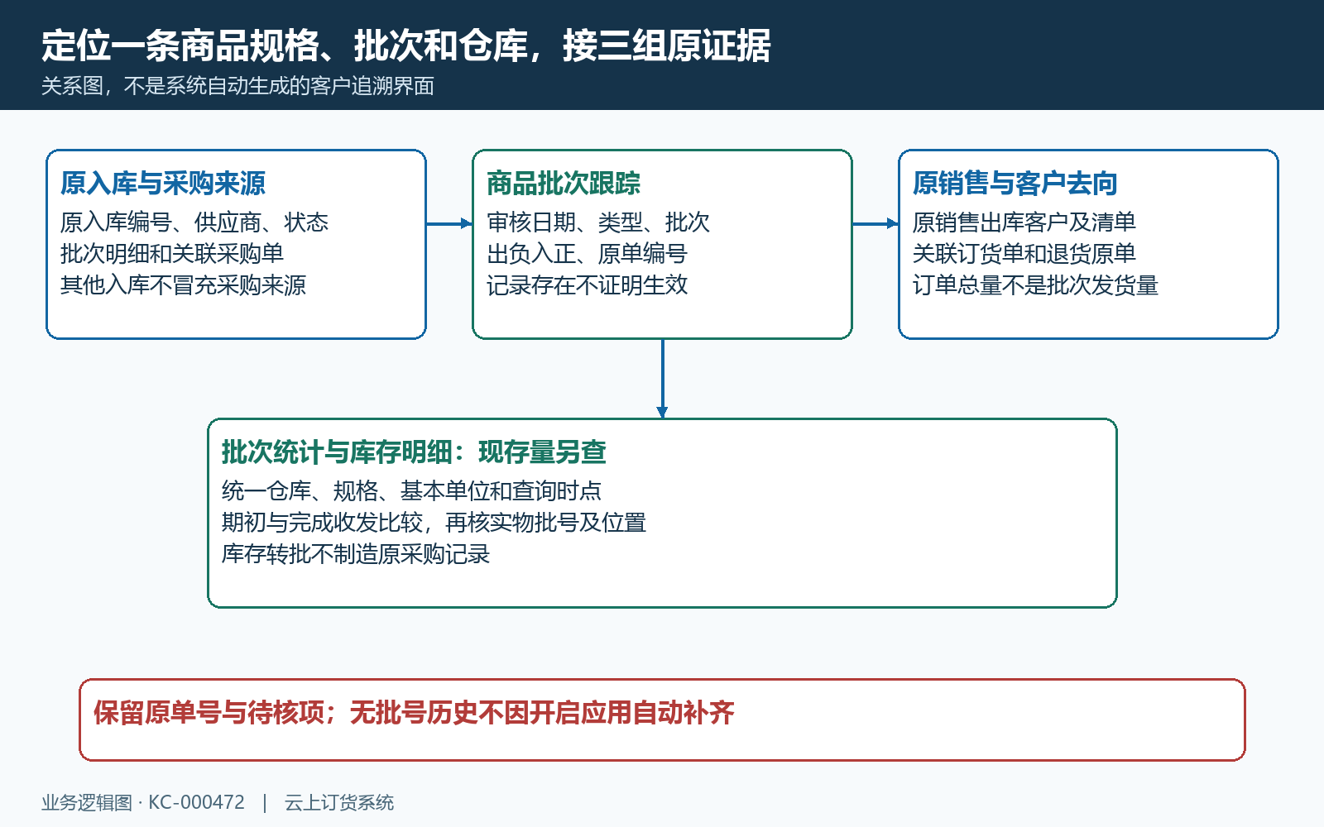Click the heading "批次统计与库存明细：现存量另查"
This screenshot has height=827, width=1324.
click(414, 452)
